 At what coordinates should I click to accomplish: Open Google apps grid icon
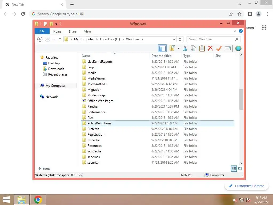pos(264,27)
